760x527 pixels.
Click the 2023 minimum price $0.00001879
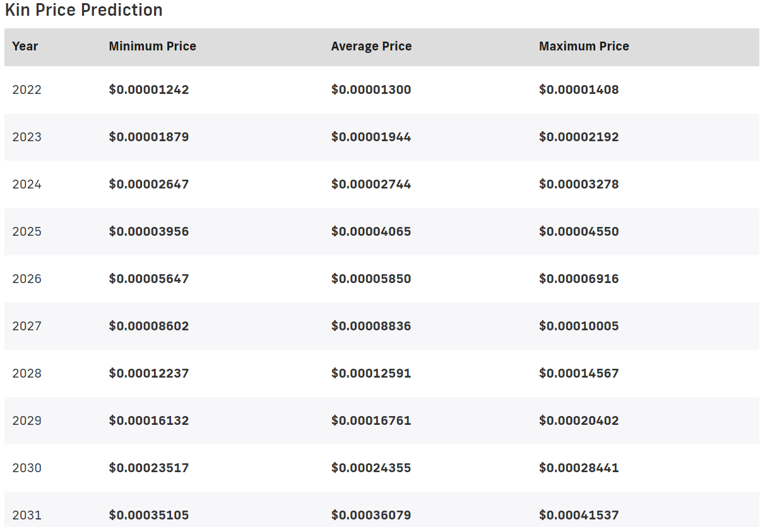149,137
